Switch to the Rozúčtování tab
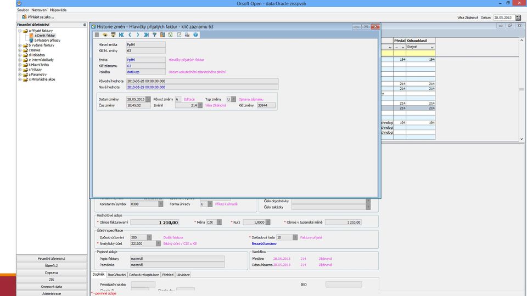Viewport: 527px width, 296px height. click(117, 275)
